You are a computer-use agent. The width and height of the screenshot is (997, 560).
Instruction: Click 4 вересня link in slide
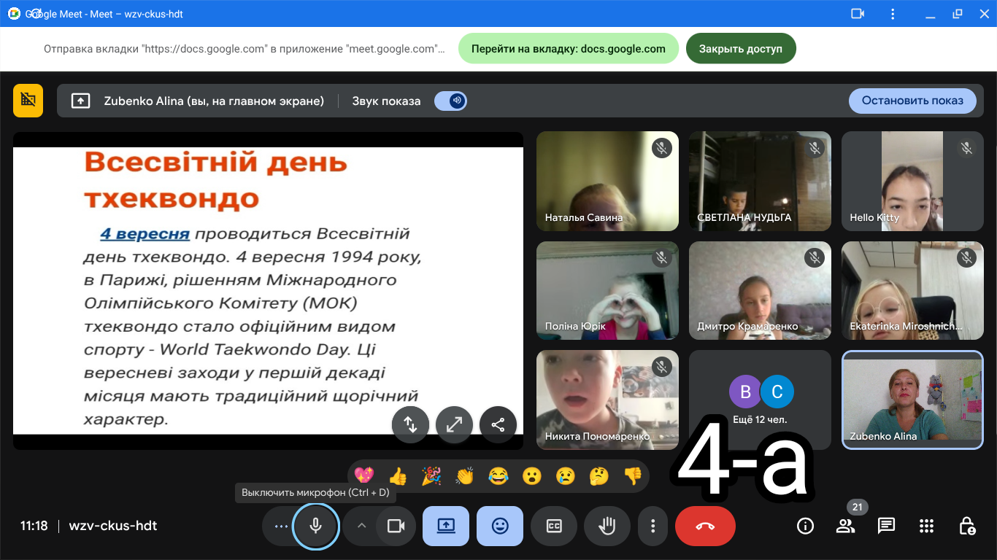tap(145, 234)
